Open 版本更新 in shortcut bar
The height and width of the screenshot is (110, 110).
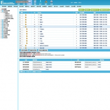point(79,6)
